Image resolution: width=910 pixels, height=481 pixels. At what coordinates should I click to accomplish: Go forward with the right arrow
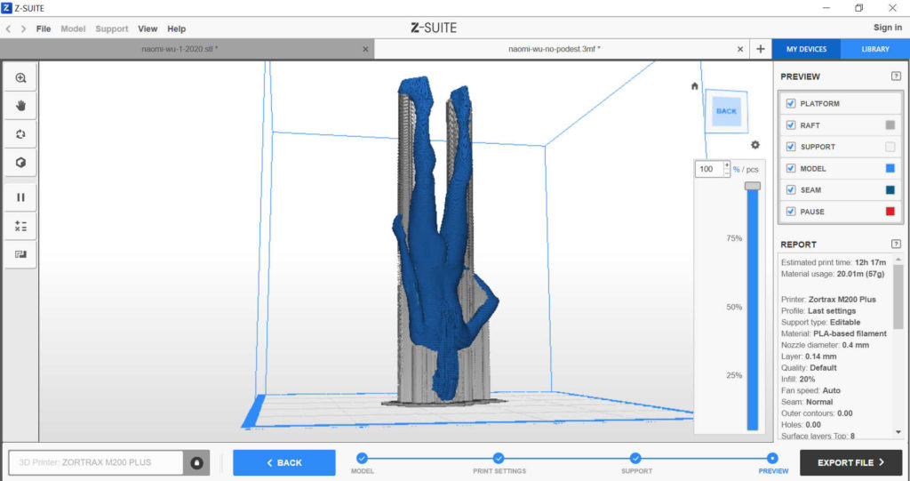tap(23, 28)
